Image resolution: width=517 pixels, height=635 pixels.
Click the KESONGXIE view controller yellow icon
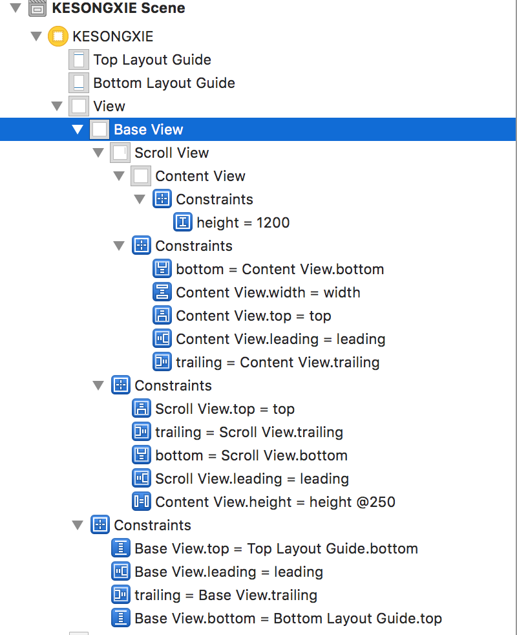tap(58, 36)
